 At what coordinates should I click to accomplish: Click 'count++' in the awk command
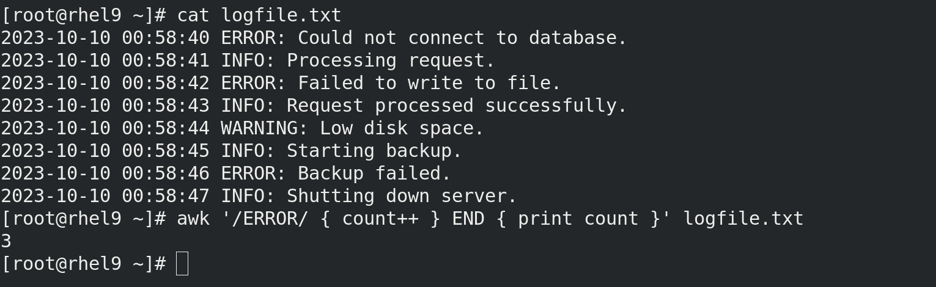pyautogui.click(x=380, y=219)
